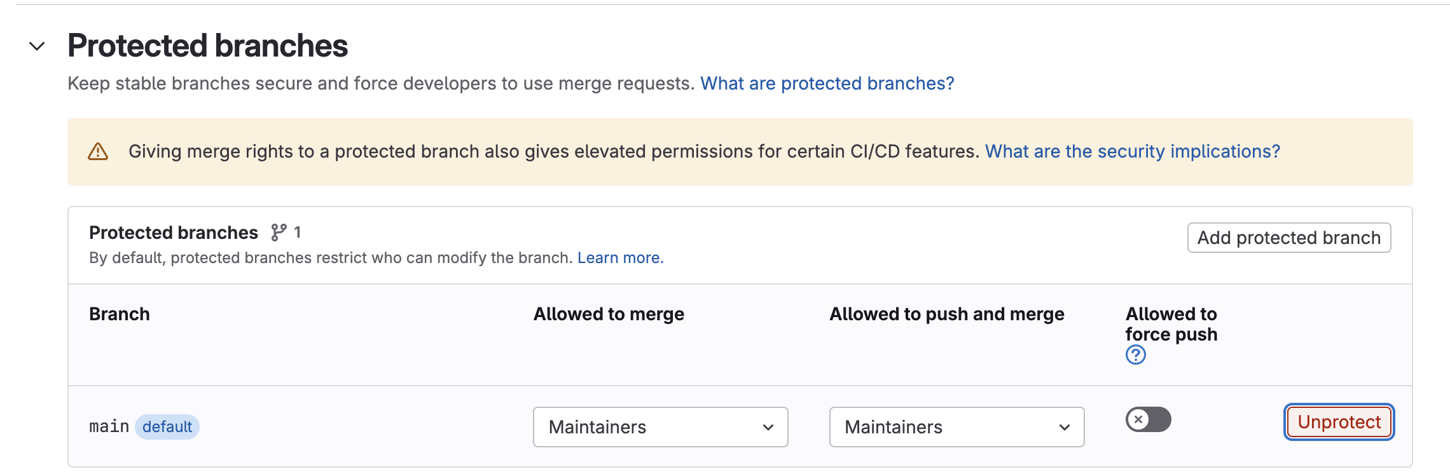Click the Allowed to merge column header
Viewport: 1450px width, 474px height.
609,314
